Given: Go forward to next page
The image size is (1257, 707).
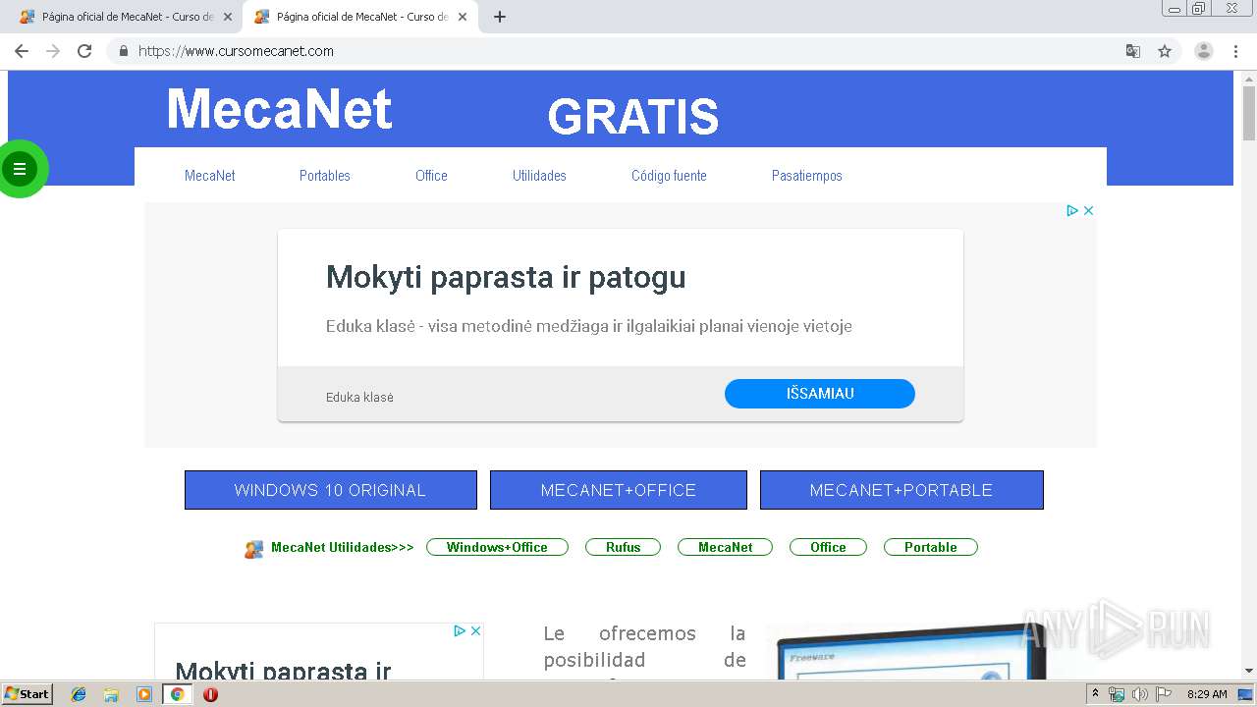Looking at the screenshot, I should coord(53,51).
